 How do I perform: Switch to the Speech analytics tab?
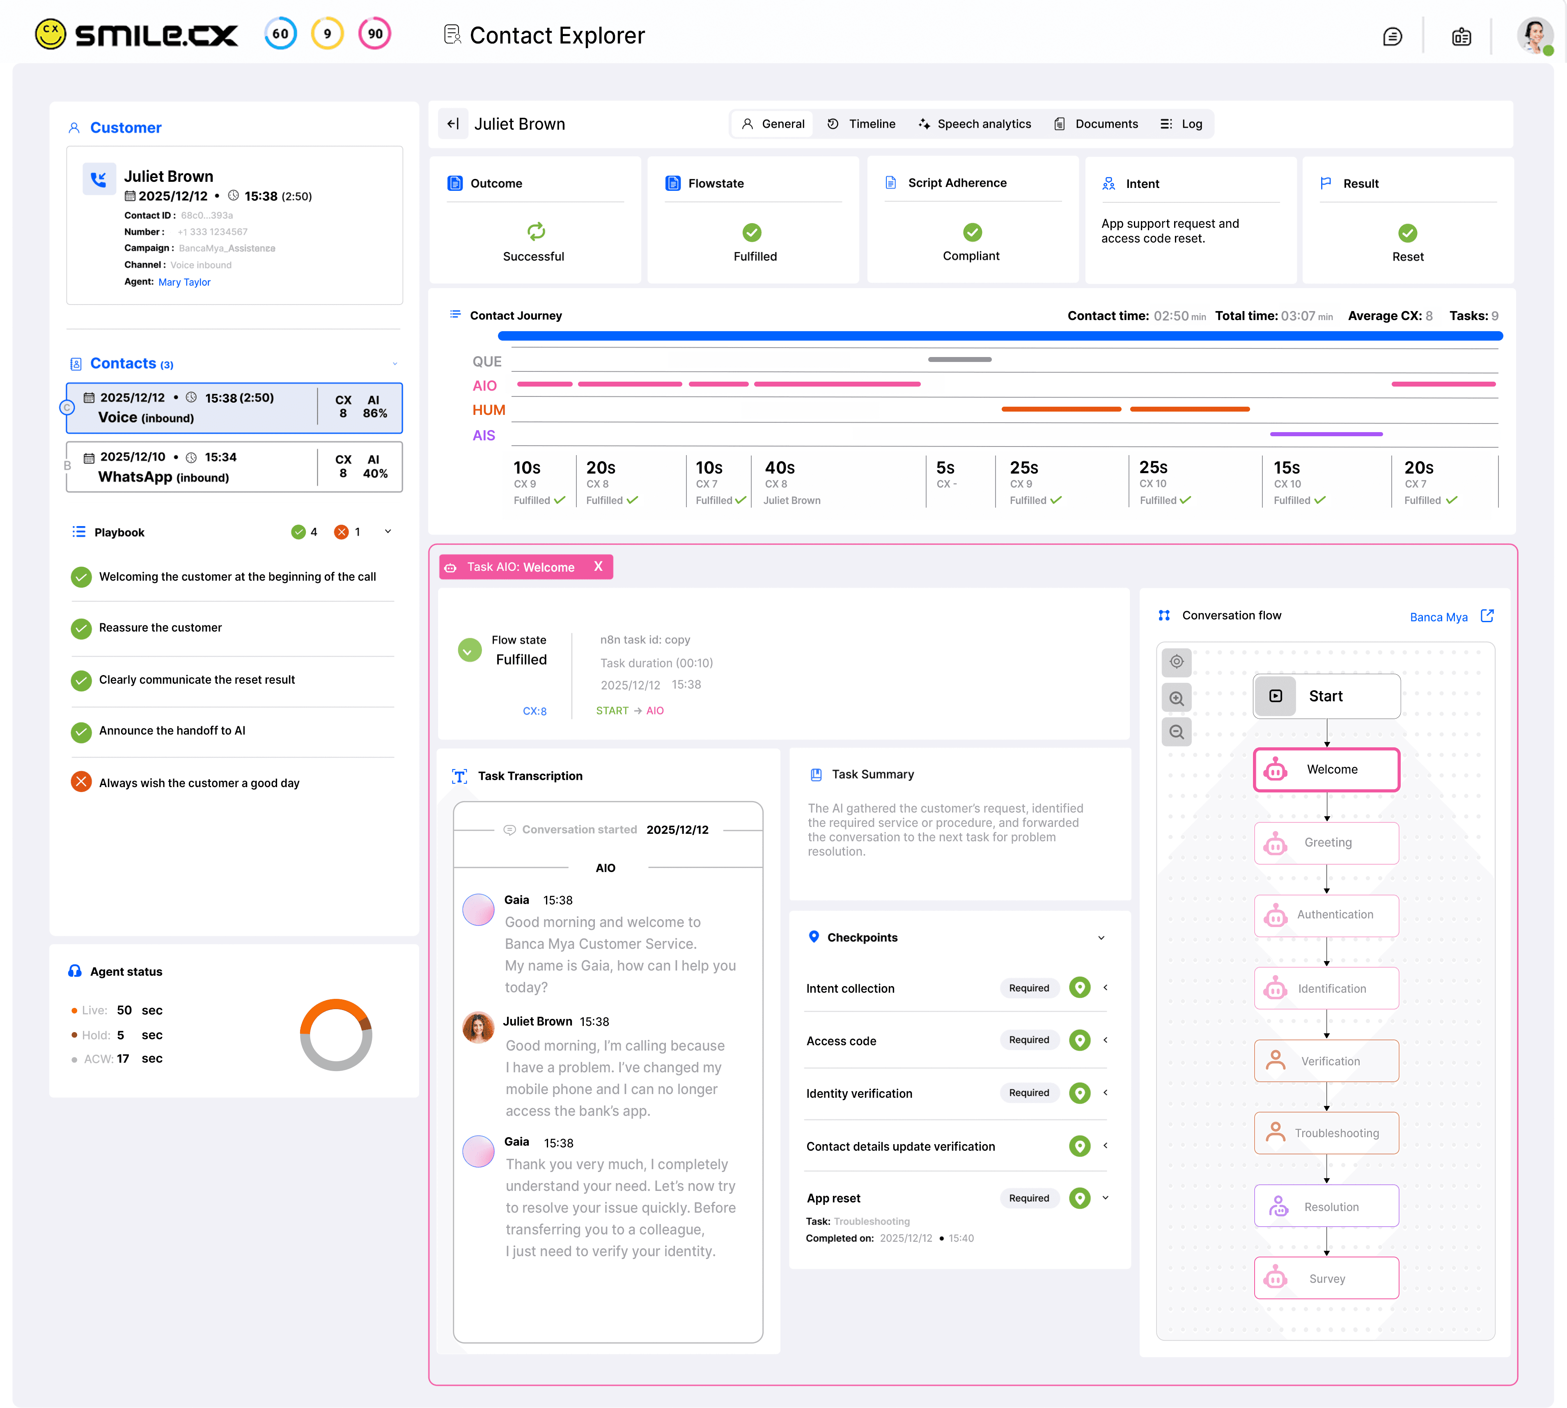tap(974, 124)
